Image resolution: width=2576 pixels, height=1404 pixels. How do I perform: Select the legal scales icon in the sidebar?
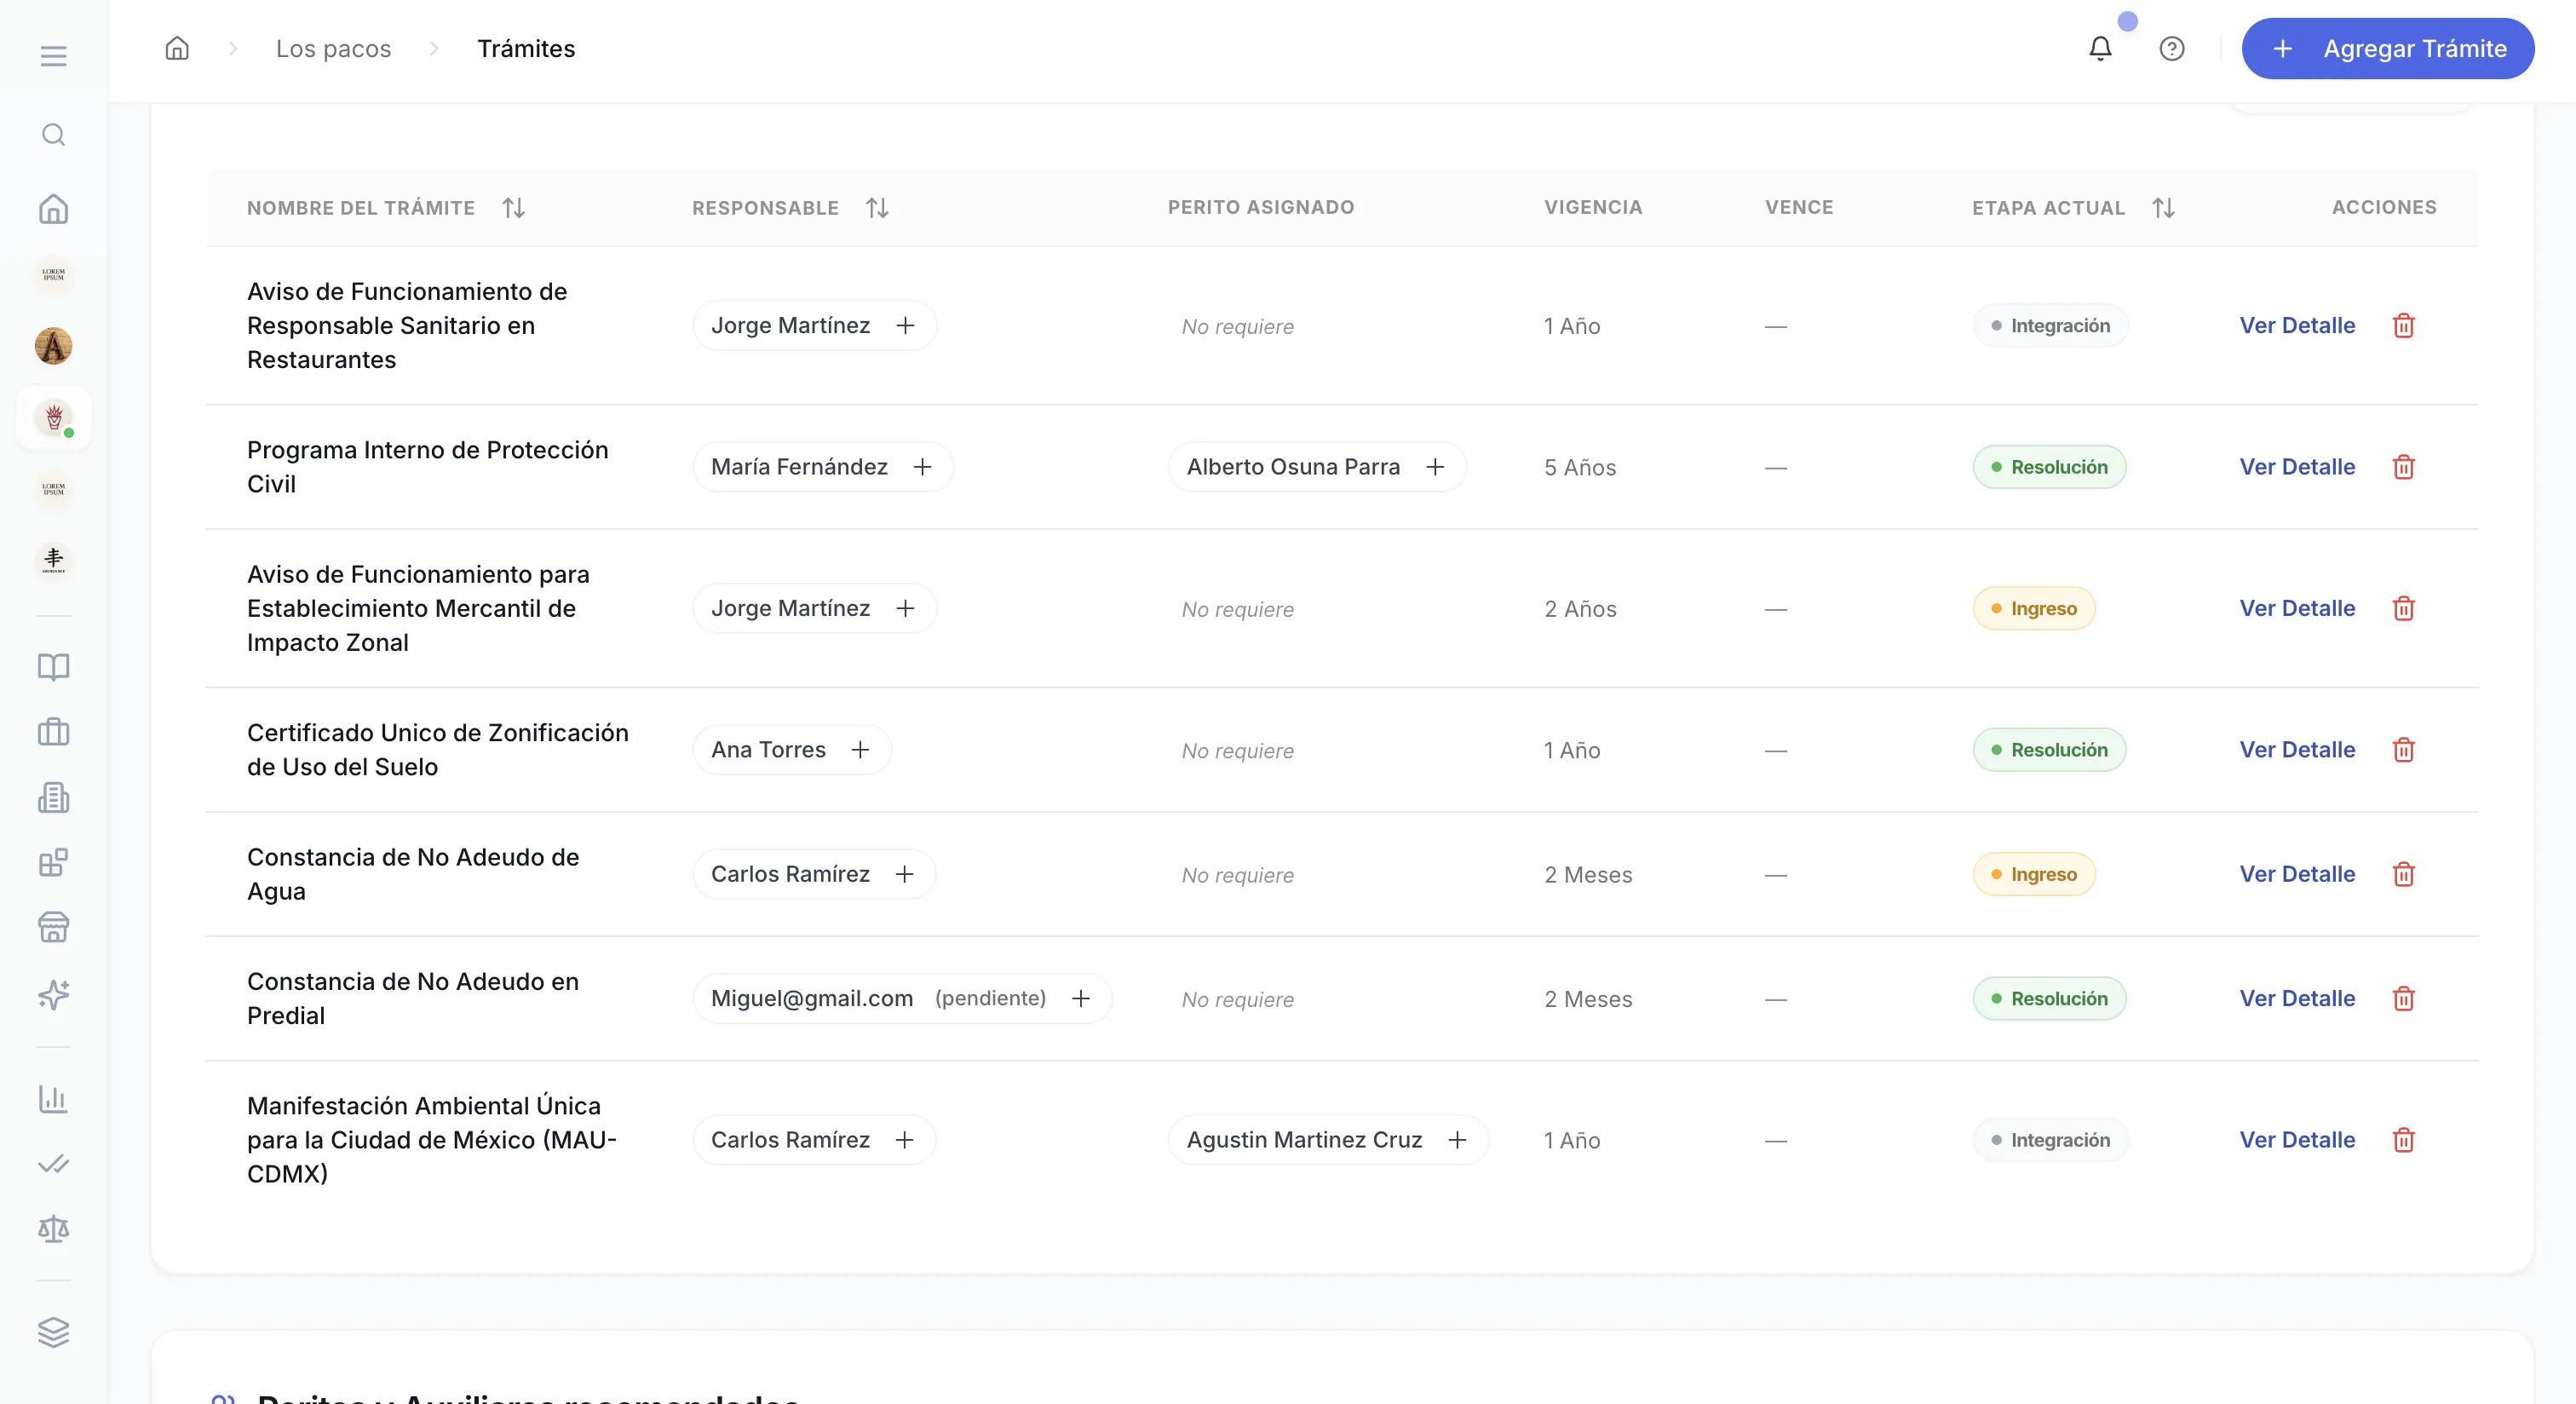(53, 1229)
